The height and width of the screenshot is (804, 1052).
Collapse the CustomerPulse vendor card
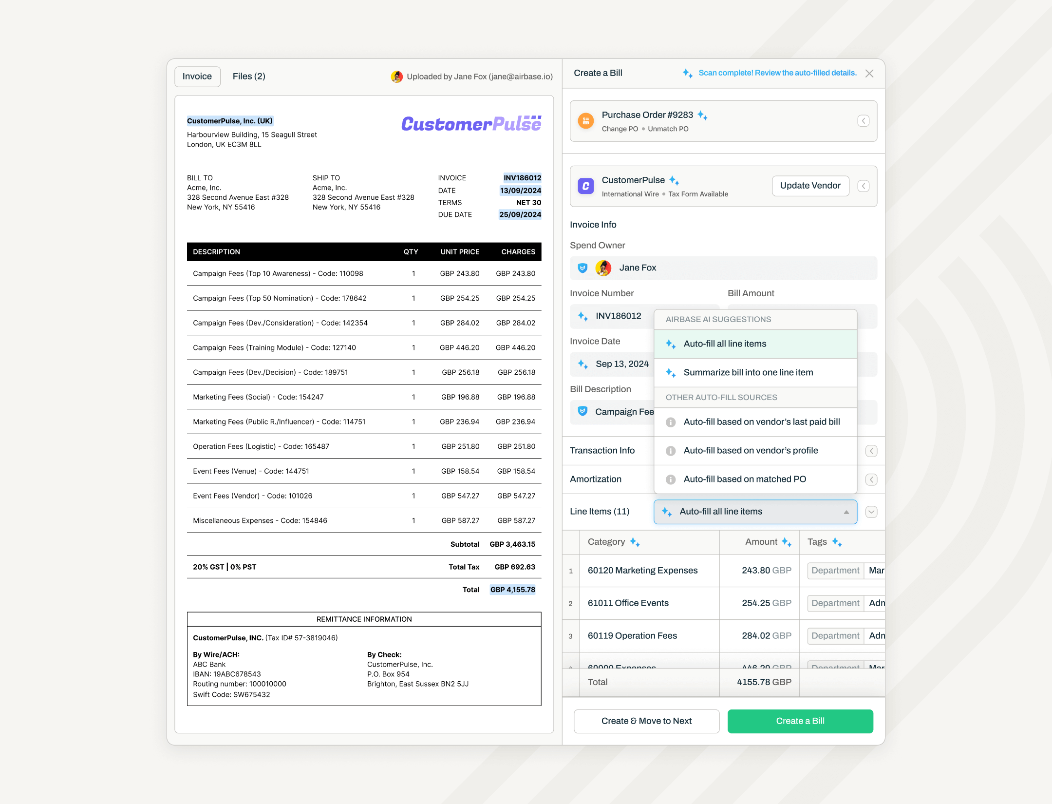pyautogui.click(x=864, y=186)
